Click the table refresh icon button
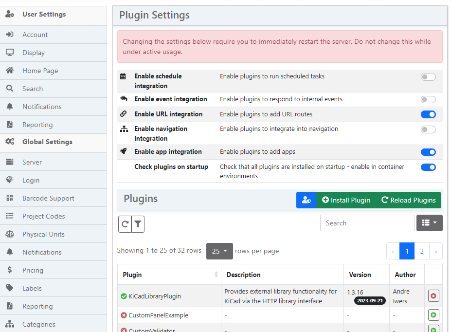The width and height of the screenshot is (451, 332). pos(125,224)
